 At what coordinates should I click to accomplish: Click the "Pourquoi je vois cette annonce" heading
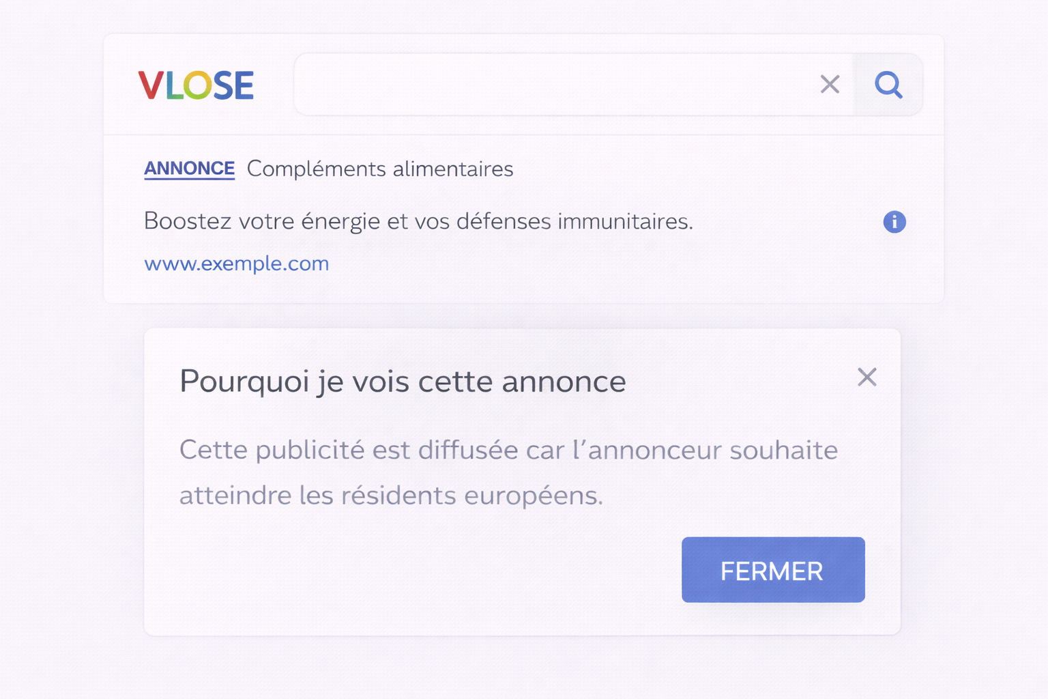coord(403,381)
